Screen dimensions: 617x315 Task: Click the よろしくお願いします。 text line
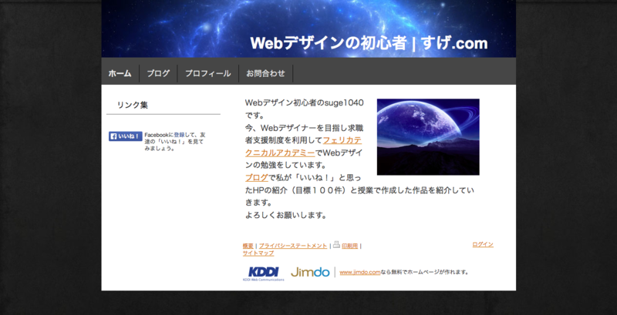pyautogui.click(x=286, y=215)
